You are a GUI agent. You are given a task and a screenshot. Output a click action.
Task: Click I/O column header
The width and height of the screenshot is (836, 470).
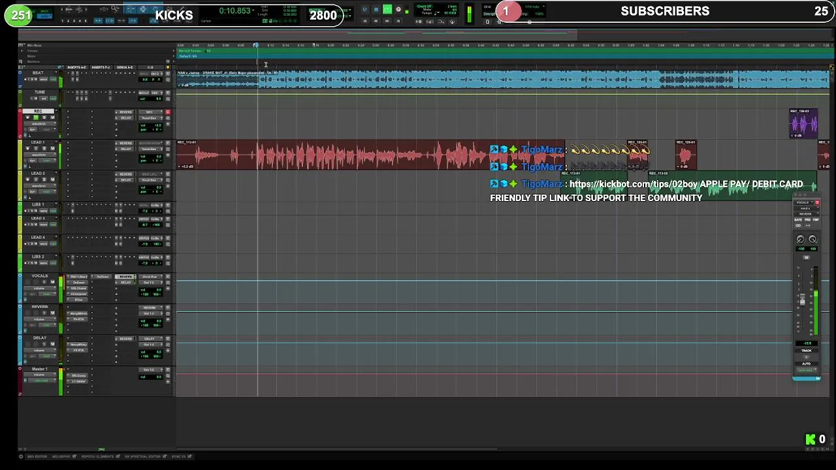tap(150, 67)
